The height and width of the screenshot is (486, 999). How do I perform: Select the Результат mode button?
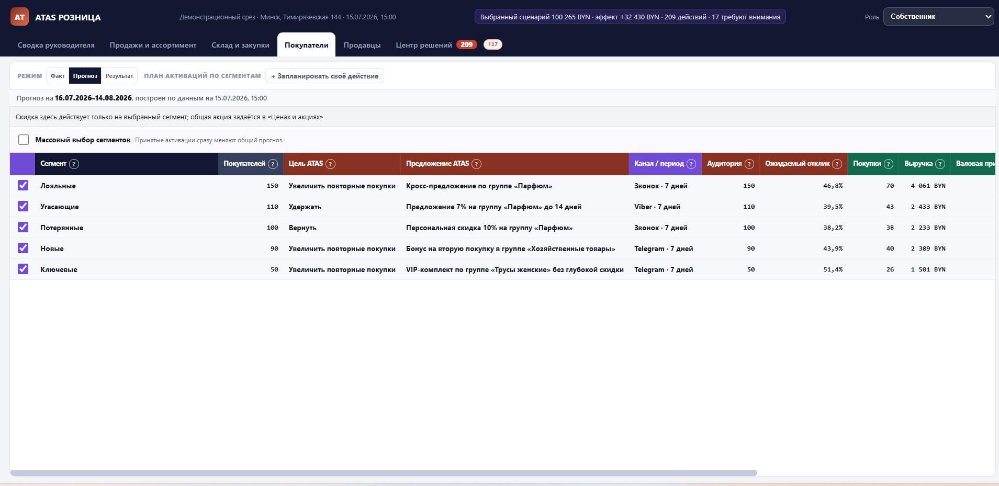click(119, 76)
